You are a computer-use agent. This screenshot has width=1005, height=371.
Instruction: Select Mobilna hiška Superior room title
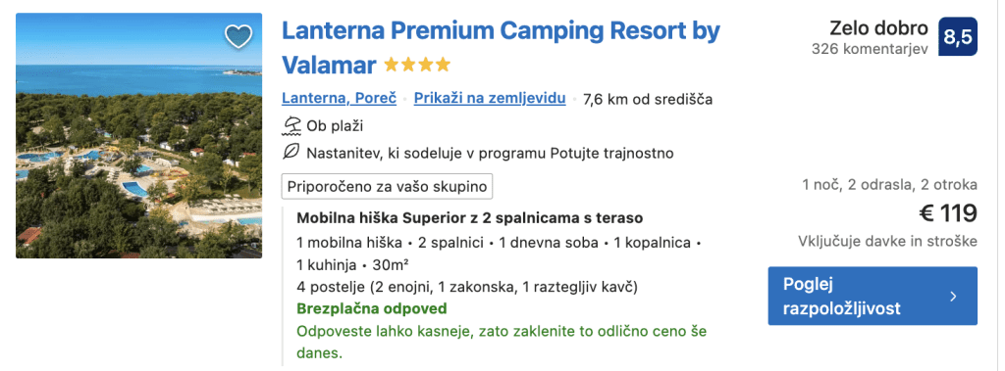click(x=470, y=218)
